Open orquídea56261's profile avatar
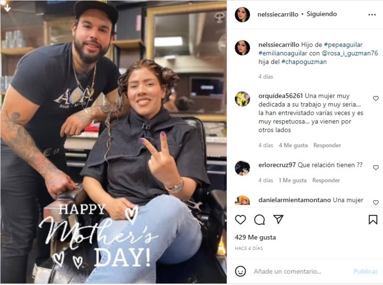This screenshot has height=285, width=383. (x=242, y=99)
